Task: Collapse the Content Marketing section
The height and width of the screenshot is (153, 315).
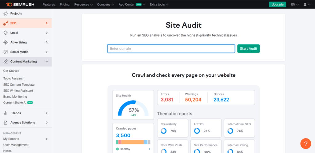Action: click(47, 62)
